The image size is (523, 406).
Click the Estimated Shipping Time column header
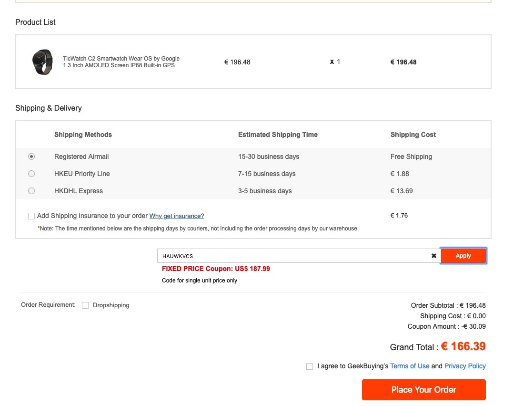pyautogui.click(x=278, y=135)
